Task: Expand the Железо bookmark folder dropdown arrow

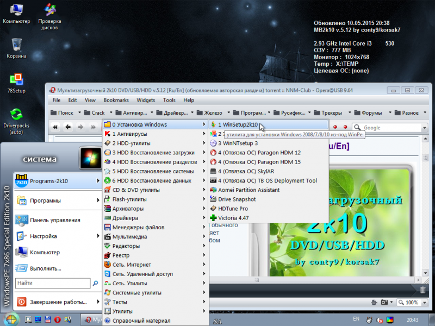Action: [228, 112]
